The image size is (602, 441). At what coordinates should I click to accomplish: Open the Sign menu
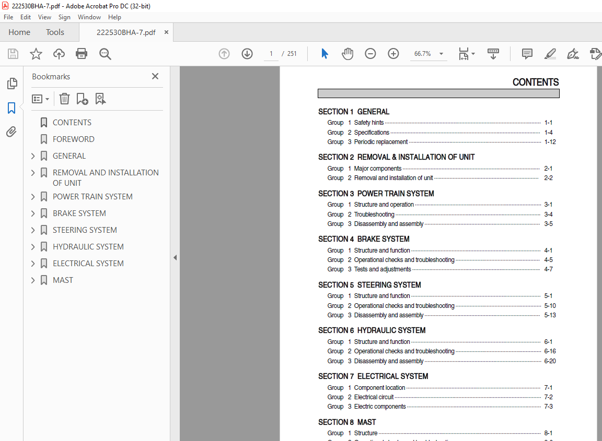click(x=64, y=17)
